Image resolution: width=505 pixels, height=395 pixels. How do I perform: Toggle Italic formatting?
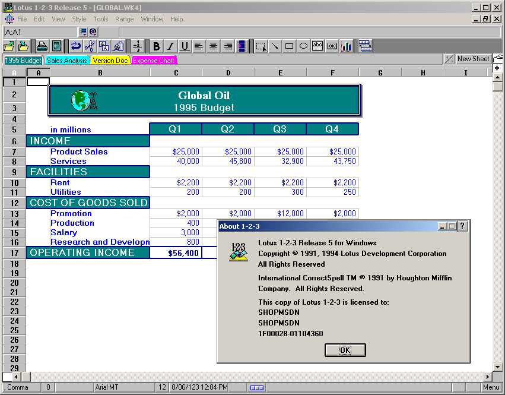(170, 46)
